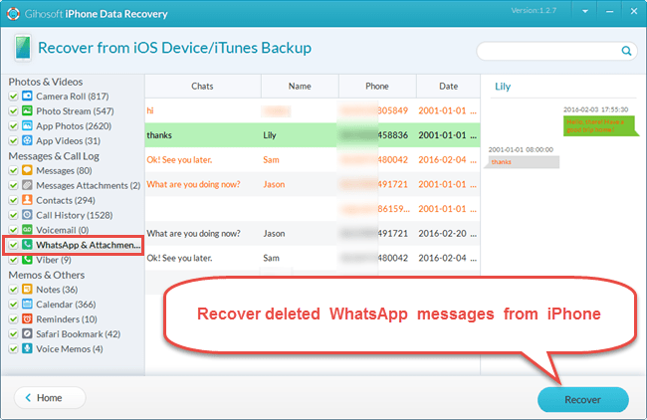Click the Reminders alarm icon
The width and height of the screenshot is (647, 420).
[x=27, y=318]
